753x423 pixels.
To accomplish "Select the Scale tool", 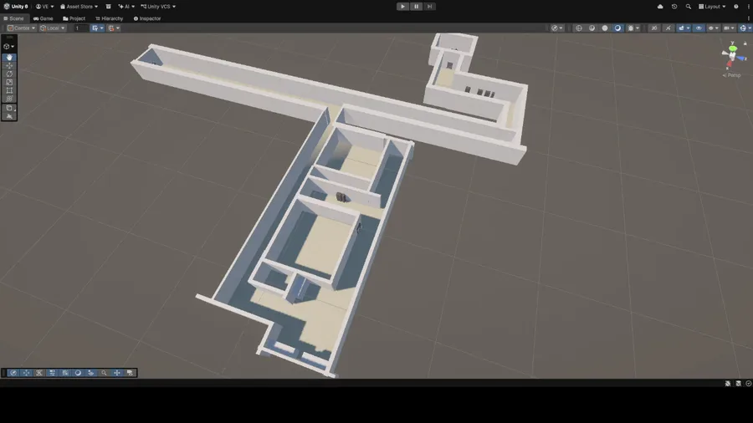I will coord(9,82).
